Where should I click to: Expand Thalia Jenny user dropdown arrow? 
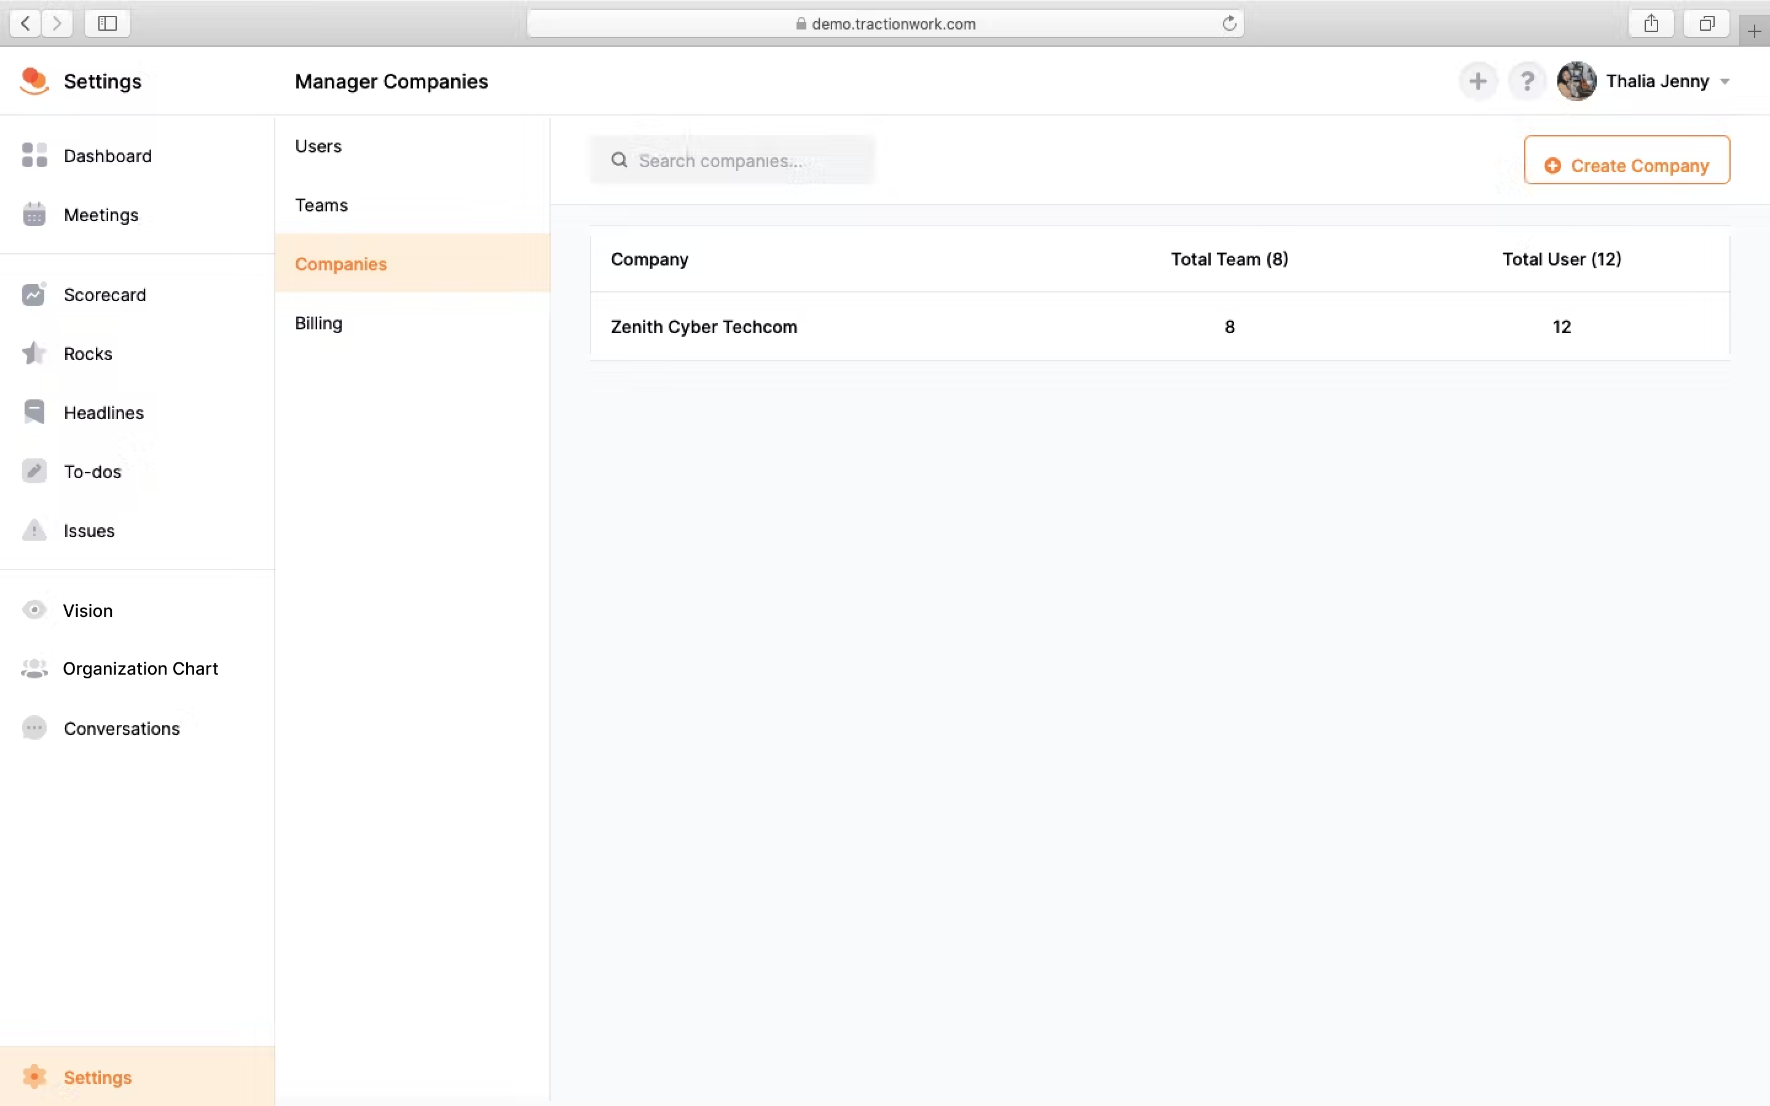(x=1725, y=82)
